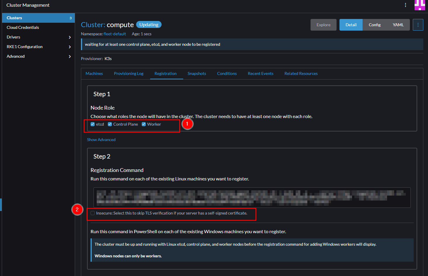View the Conditions tab
The image size is (428, 276).
pyautogui.click(x=227, y=73)
